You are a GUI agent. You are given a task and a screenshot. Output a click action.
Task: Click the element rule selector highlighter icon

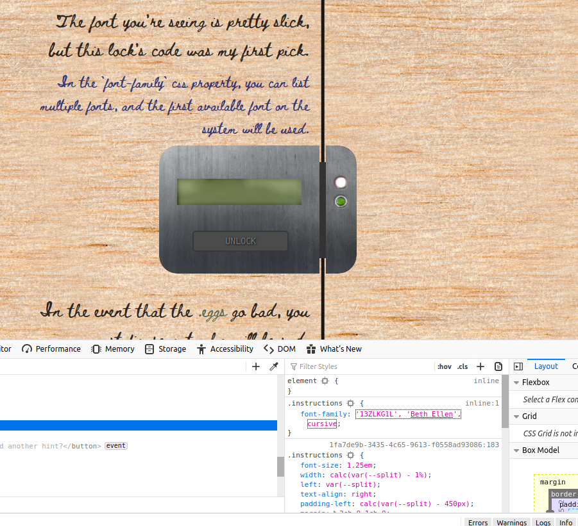325,381
